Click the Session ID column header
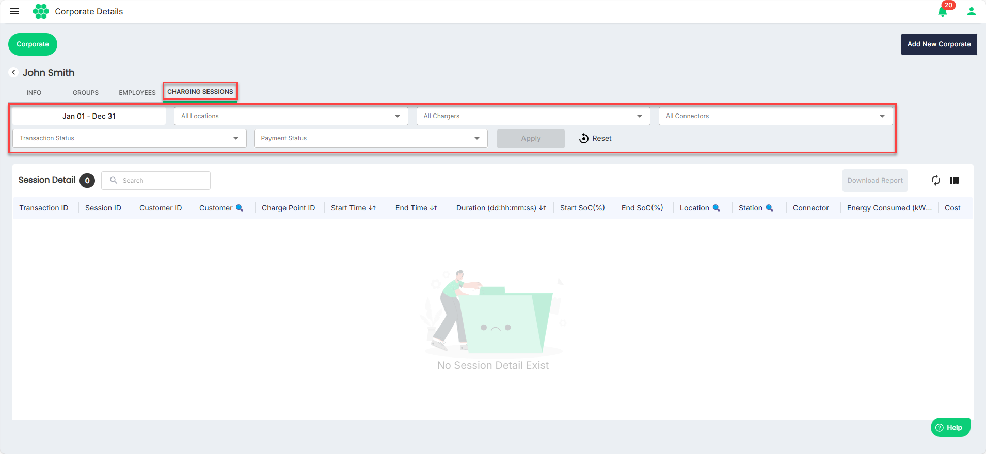 point(103,208)
